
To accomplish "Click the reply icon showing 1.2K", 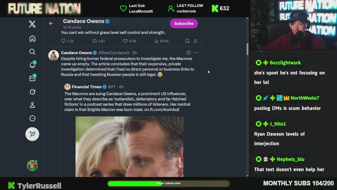I will (x=63, y=41).
